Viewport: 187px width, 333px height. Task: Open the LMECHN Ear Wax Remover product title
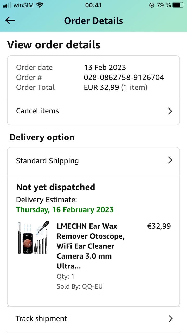(91, 246)
